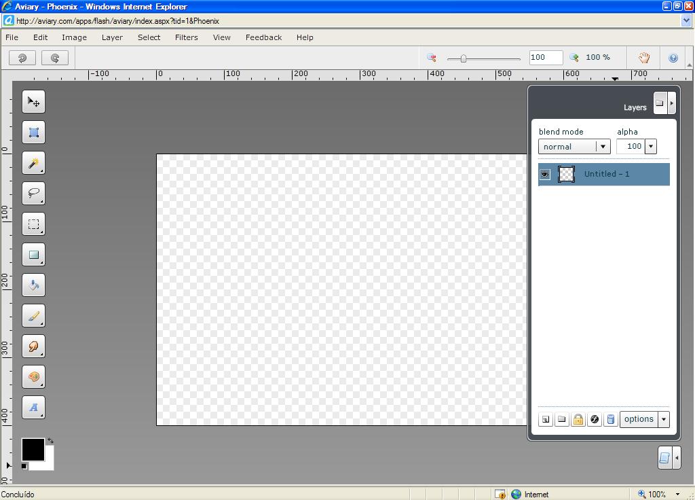The height and width of the screenshot is (500, 695).
Task: Click the Untitled - 1 layer thumbnail
Action: point(566,175)
